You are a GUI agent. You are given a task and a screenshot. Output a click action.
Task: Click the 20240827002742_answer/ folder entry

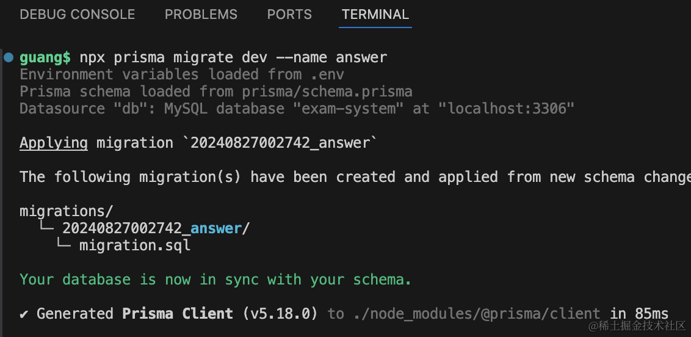coord(156,228)
